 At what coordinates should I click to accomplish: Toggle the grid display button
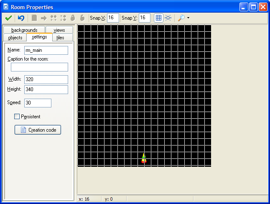[x=158, y=18]
